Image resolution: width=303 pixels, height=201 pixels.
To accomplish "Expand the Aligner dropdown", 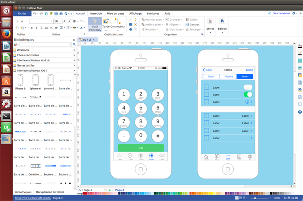I will 180,25.
